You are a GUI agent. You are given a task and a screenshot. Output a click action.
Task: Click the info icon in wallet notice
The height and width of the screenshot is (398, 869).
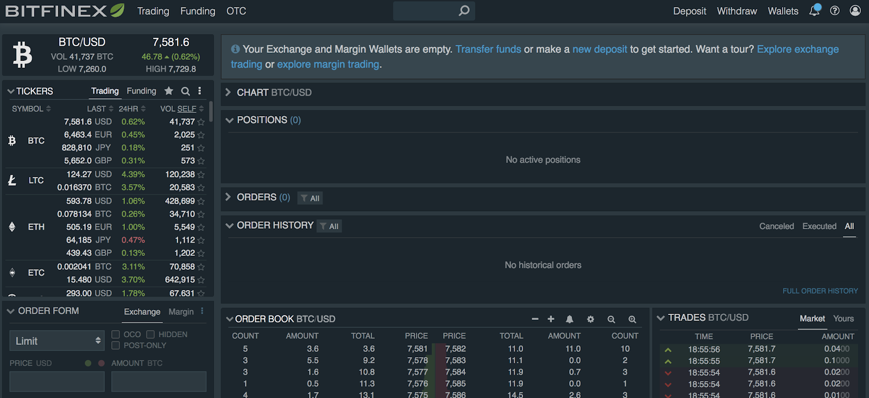pyautogui.click(x=235, y=49)
